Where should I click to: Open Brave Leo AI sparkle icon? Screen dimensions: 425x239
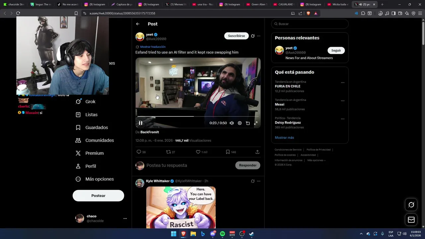click(x=407, y=13)
